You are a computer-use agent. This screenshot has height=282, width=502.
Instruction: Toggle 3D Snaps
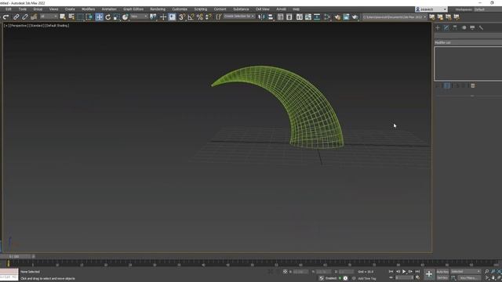[182, 17]
